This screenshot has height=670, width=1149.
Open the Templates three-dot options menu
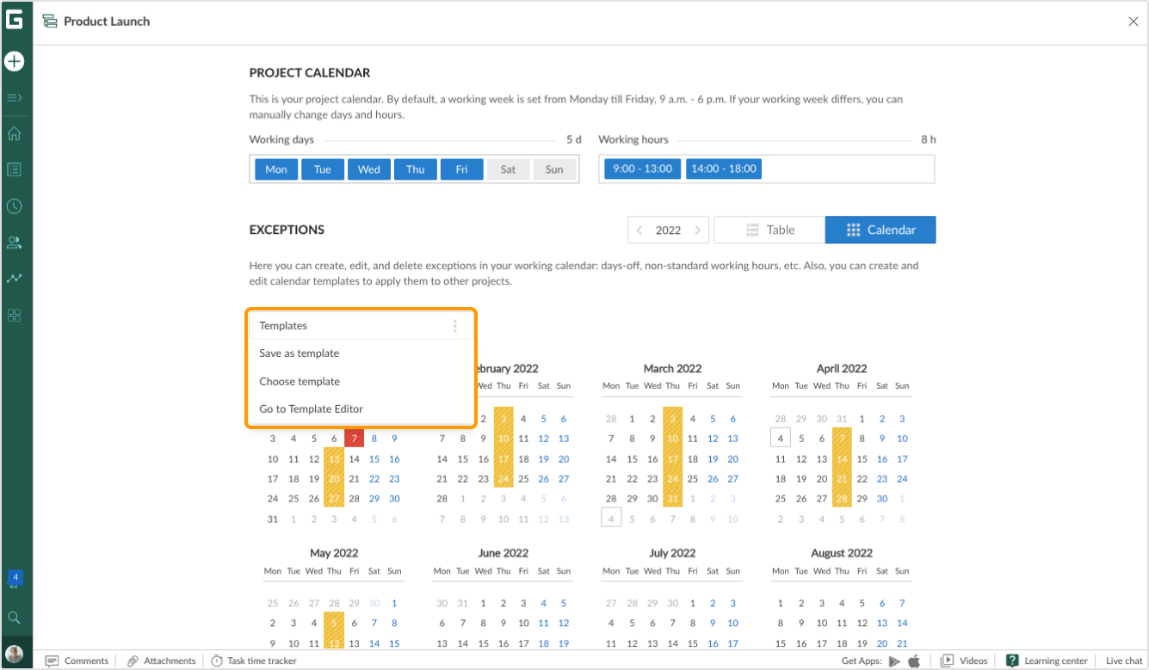[454, 325]
